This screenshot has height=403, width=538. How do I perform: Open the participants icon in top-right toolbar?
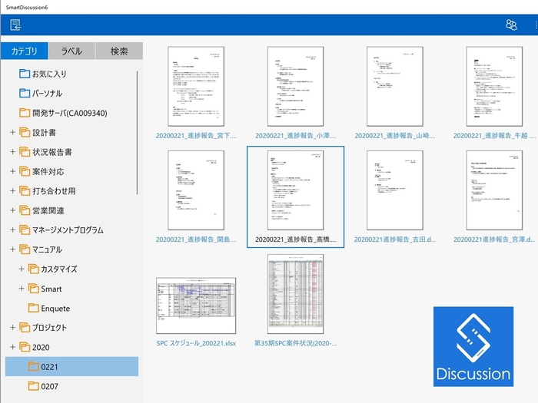point(510,25)
